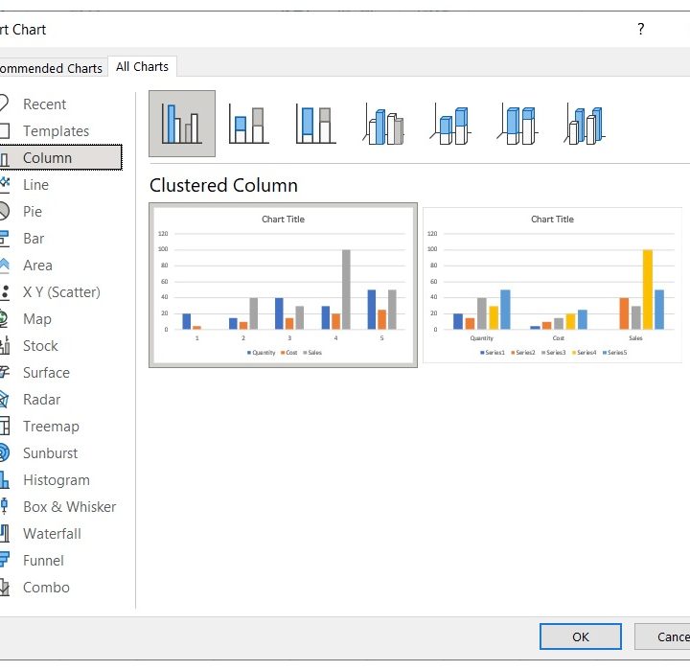Screen dimensions: 690x671
Task: Select the Column category in list
Action: click(x=60, y=157)
